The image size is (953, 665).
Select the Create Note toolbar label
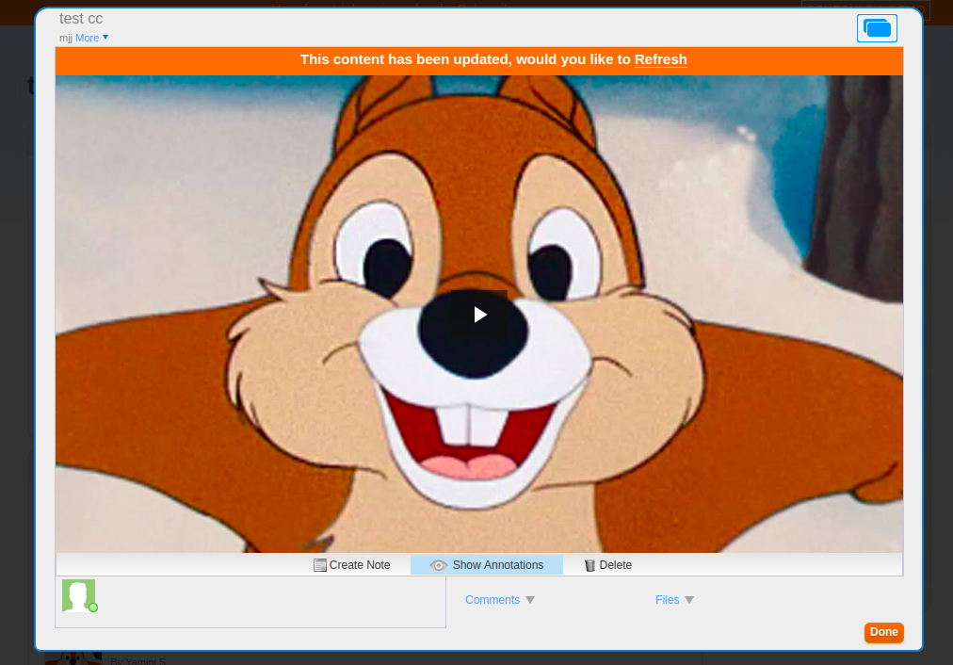[x=360, y=565]
